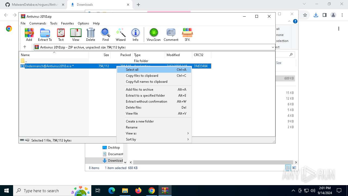The image size is (348, 196).
Task: Switch Explorer to large icons view
Action: coord(294,168)
